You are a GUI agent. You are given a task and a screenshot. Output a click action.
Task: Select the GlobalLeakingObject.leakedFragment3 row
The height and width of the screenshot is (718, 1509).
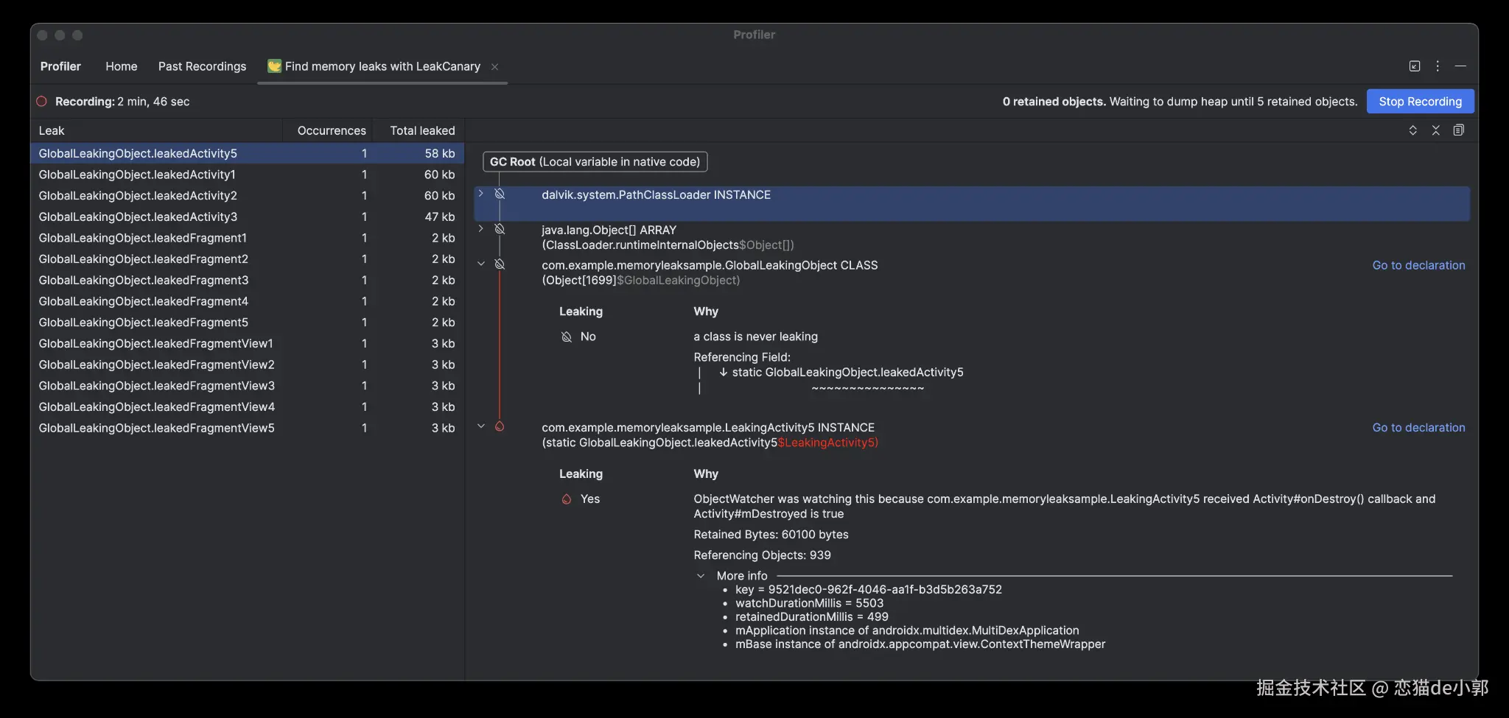pos(248,280)
